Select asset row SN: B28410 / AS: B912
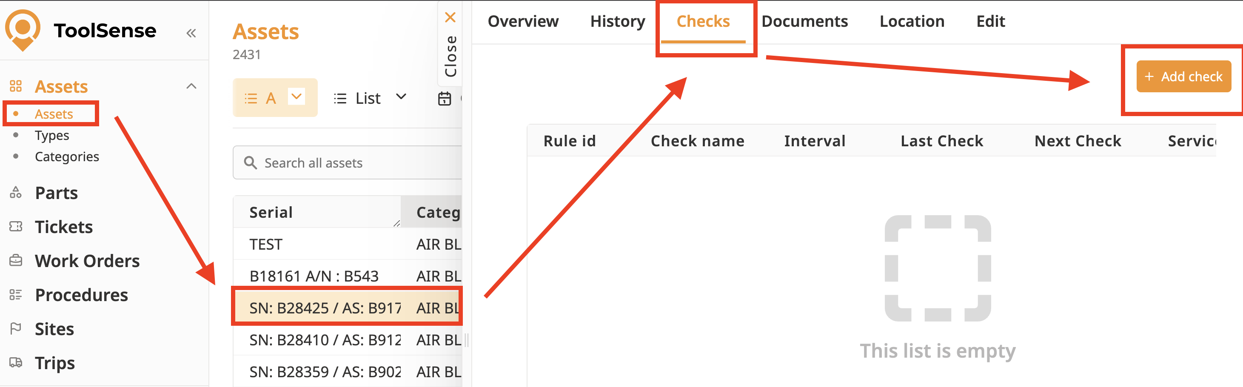Image resolution: width=1243 pixels, height=387 pixels. tap(348, 340)
